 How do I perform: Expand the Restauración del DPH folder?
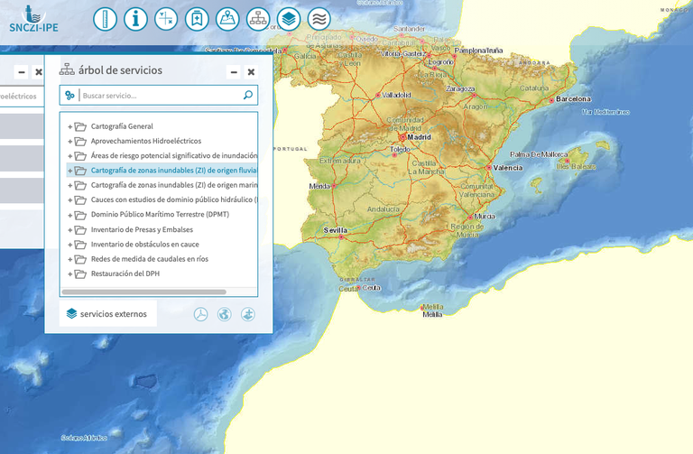coord(69,274)
